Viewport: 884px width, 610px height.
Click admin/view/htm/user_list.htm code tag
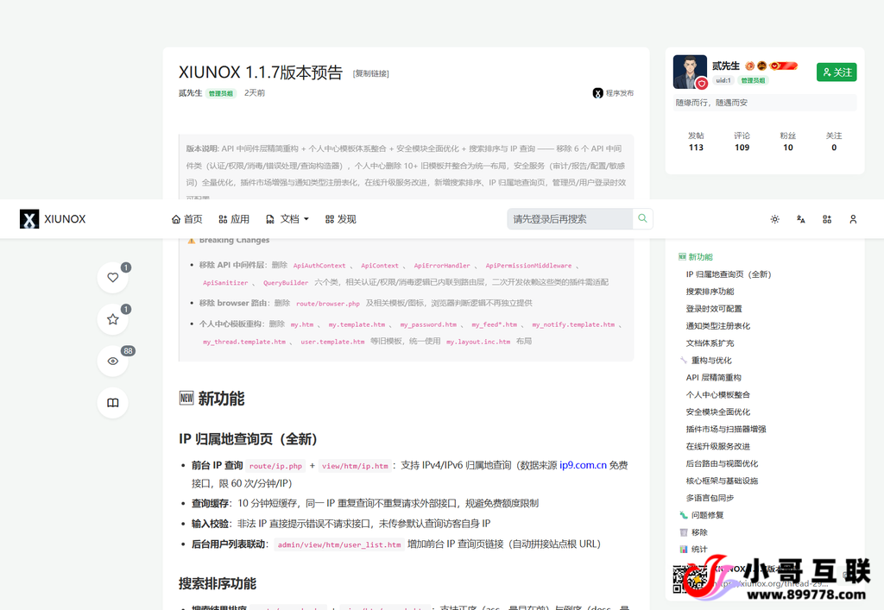pyautogui.click(x=339, y=544)
